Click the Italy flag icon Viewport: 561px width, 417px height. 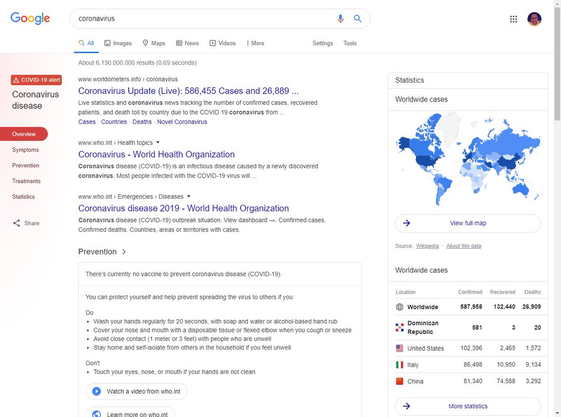[400, 365]
